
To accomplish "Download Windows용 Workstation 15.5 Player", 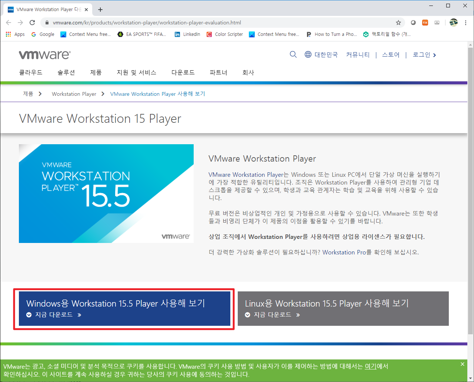I will point(124,308).
